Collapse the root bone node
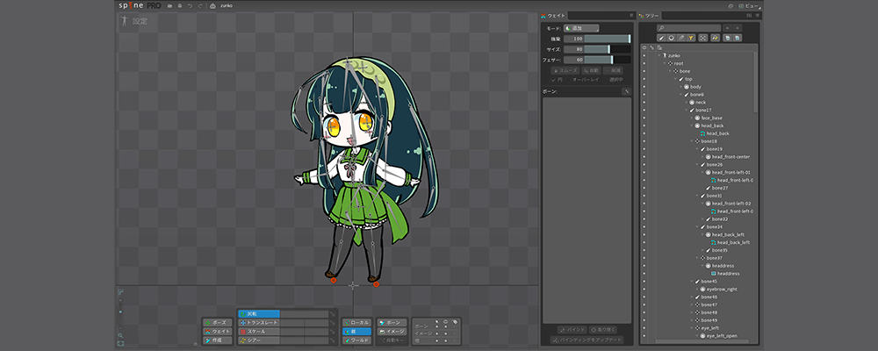The height and width of the screenshot is (351, 878). 665,63
